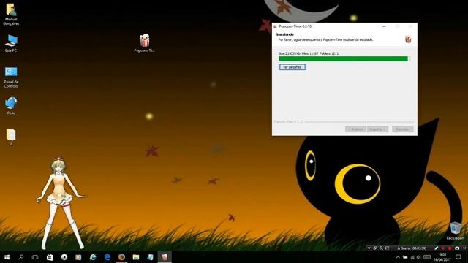Open touch keyboard from system tray
468x263 pixels.
click(x=427, y=257)
